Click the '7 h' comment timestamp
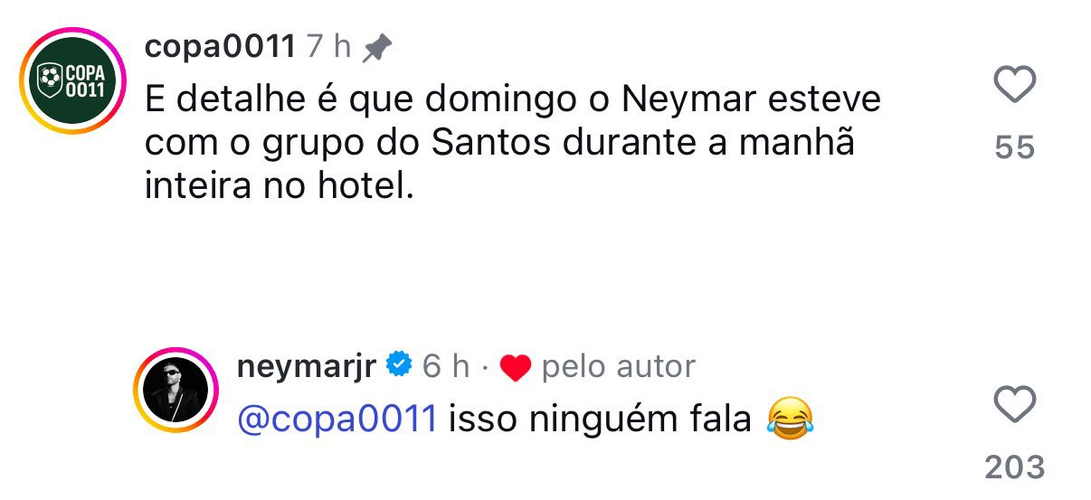The width and height of the screenshot is (1091, 500). tap(328, 47)
